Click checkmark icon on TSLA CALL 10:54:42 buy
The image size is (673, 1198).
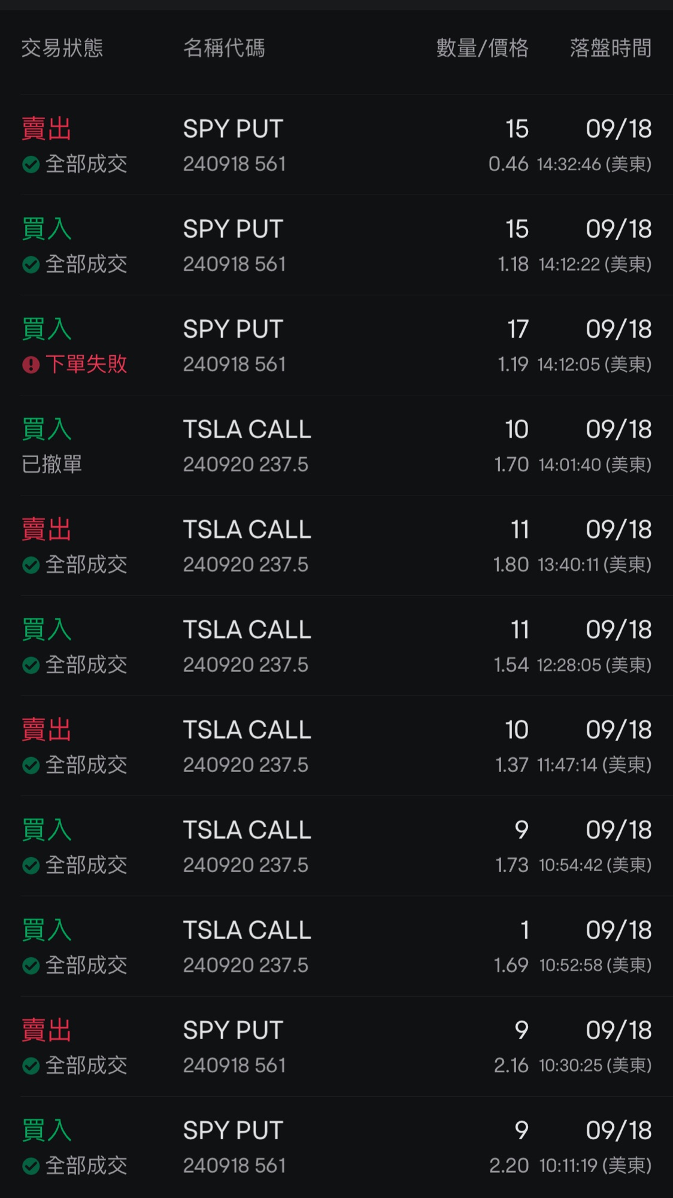tap(31, 865)
